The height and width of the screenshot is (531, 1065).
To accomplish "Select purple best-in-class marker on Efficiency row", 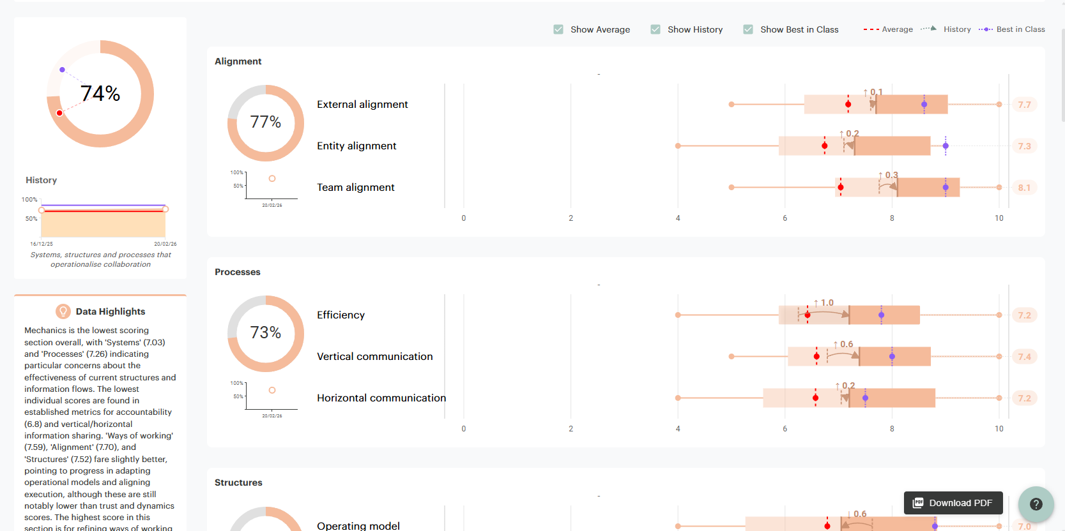I will (x=881, y=315).
